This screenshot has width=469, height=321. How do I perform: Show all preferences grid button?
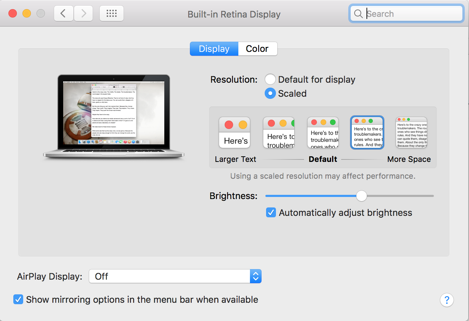tap(112, 14)
